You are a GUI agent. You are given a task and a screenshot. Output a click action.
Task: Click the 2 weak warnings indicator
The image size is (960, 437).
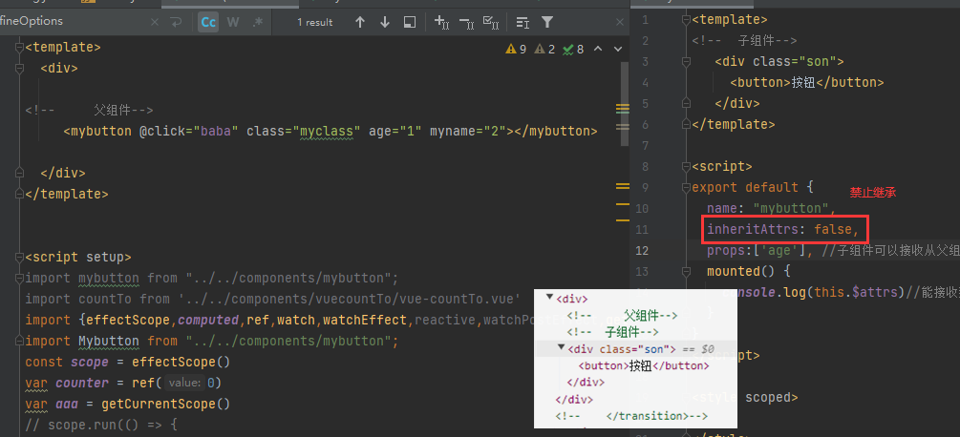click(x=544, y=49)
